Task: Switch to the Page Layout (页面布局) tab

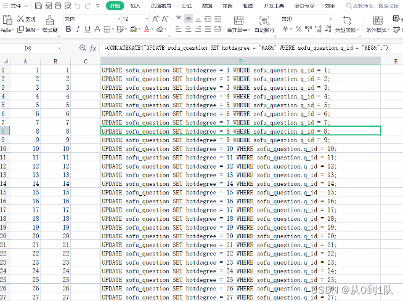Action: 161,6
